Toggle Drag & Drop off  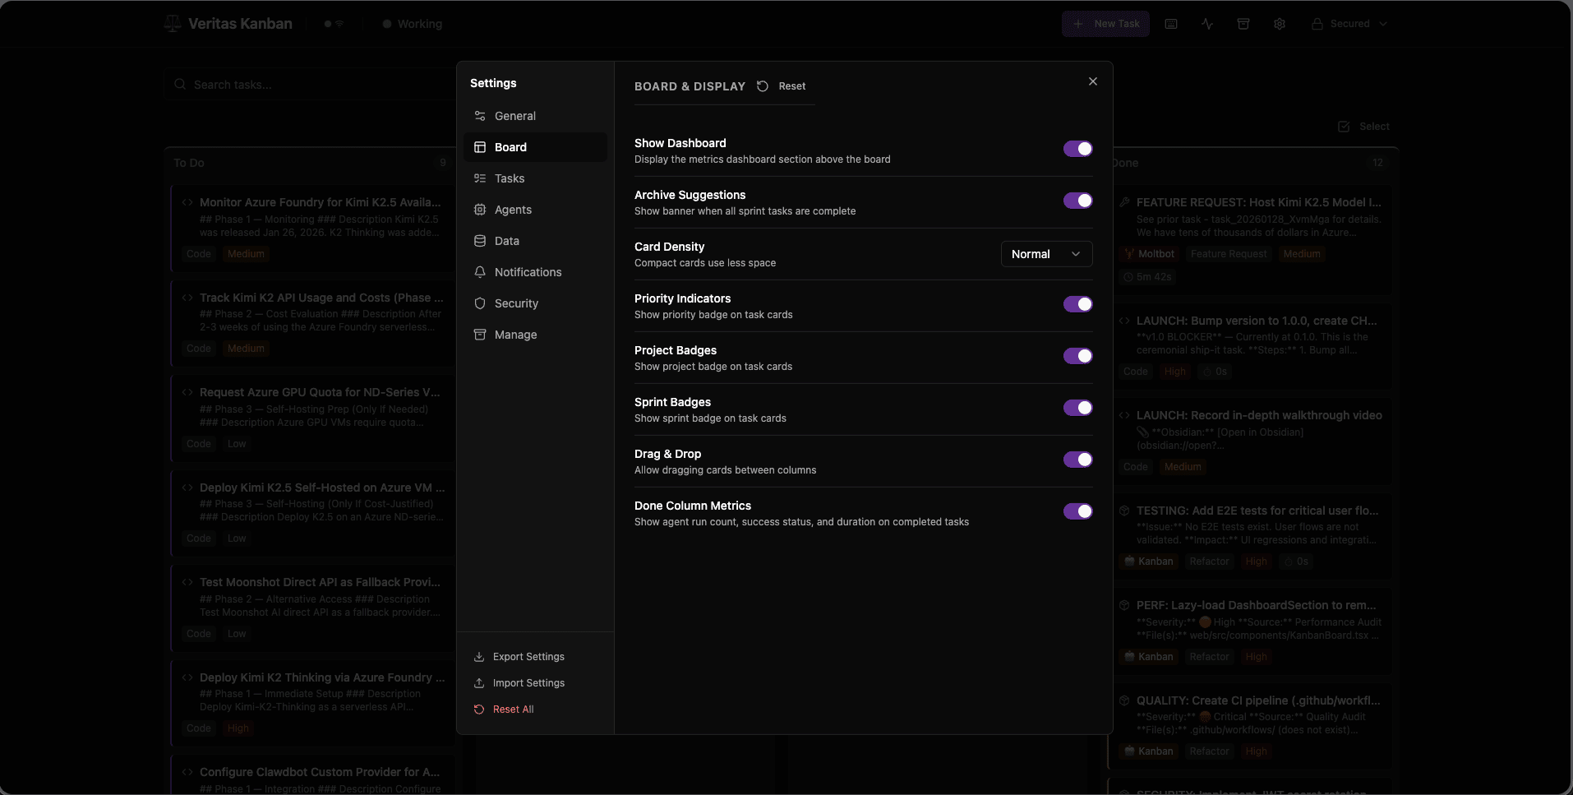tap(1077, 460)
